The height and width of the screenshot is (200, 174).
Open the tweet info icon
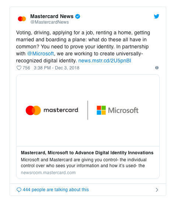[x=157, y=68]
